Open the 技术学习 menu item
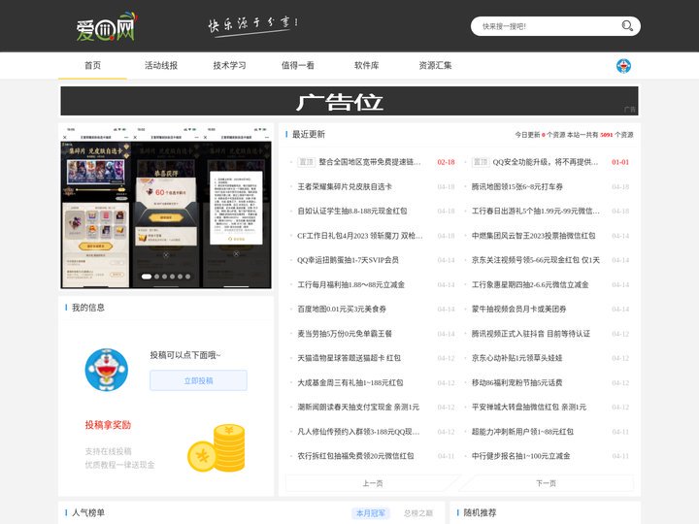 coord(229,66)
